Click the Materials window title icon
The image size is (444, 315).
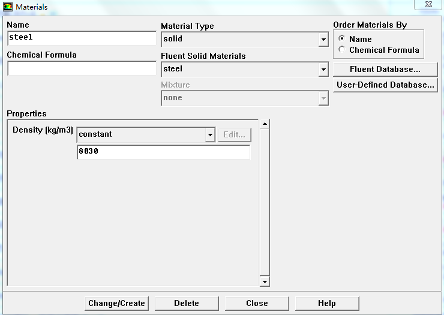pyautogui.click(x=8, y=7)
